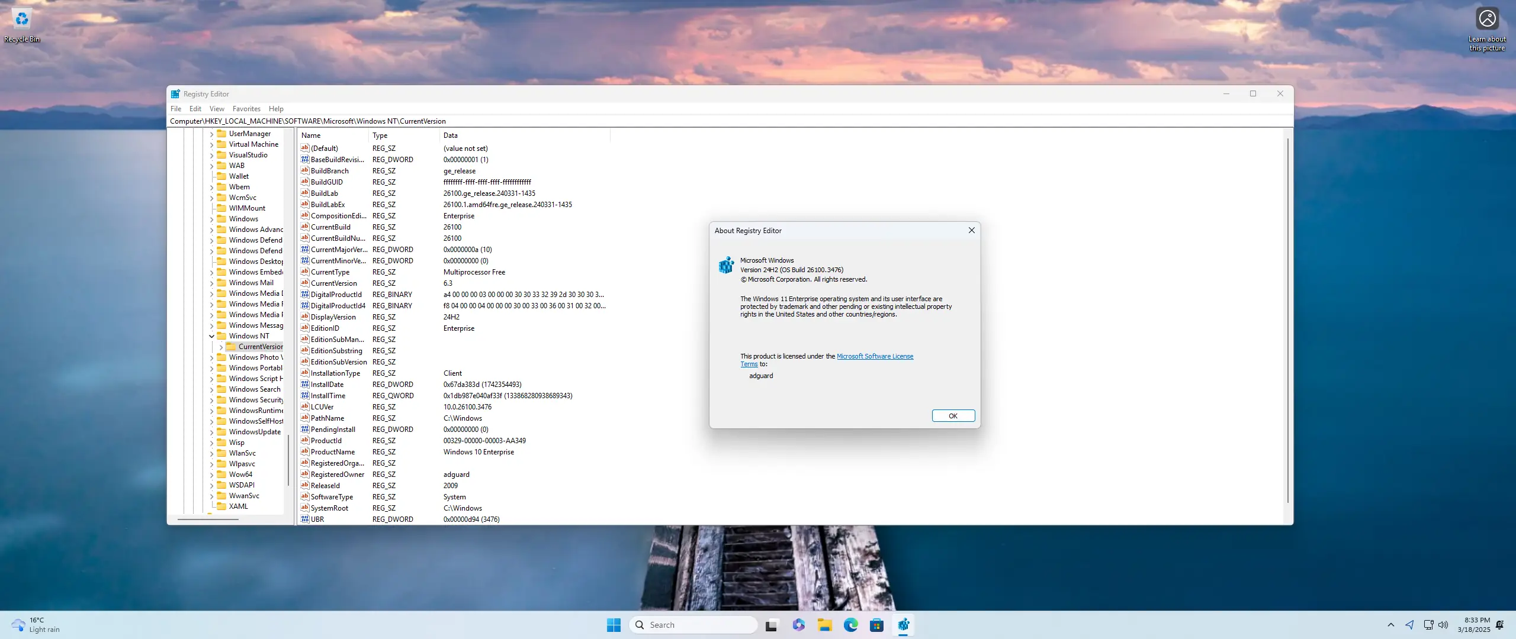Image resolution: width=1516 pixels, height=639 pixels.
Task: Click the tree pane horizontal scrollbar
Action: click(207, 519)
